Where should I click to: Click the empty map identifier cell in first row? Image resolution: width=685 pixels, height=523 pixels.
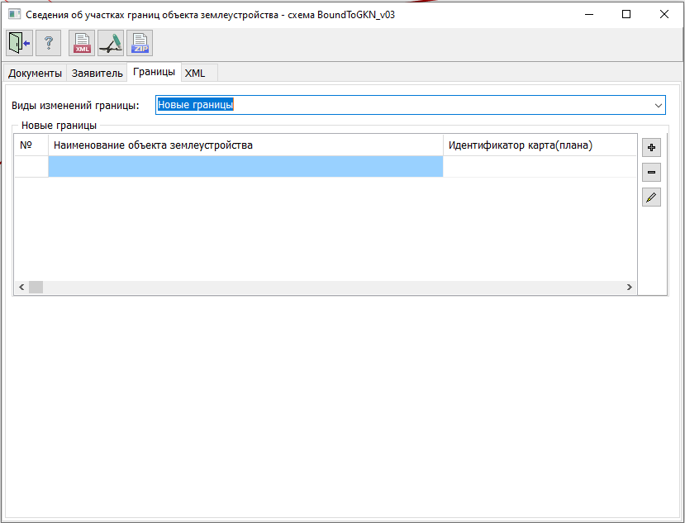(x=539, y=167)
